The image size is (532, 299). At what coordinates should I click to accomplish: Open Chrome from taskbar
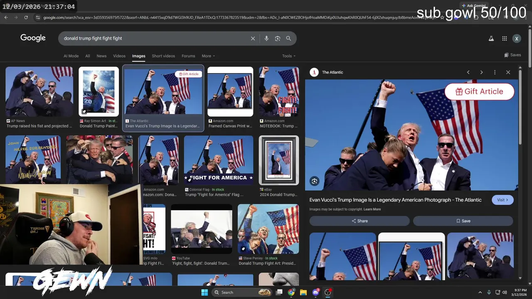[291, 292]
